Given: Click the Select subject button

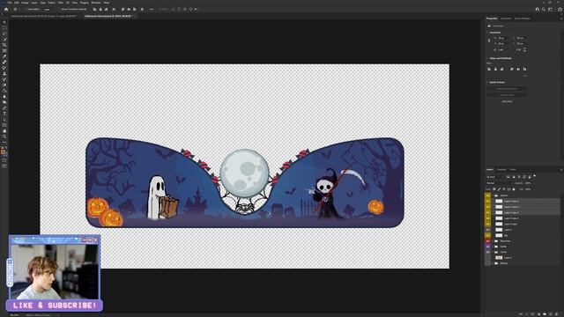Looking at the screenshot, I should click(508, 95).
